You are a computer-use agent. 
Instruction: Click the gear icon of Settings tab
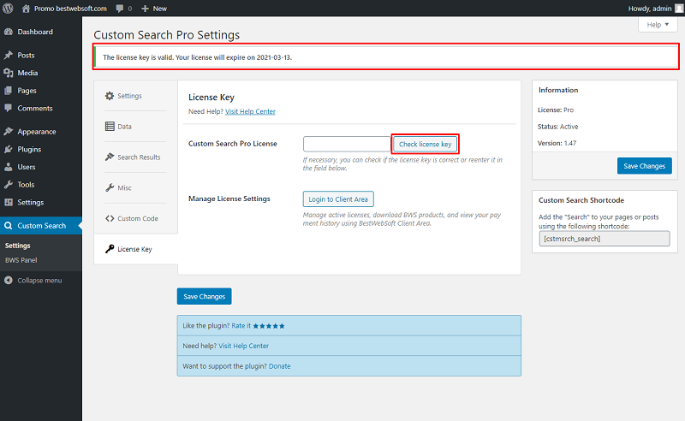click(x=110, y=96)
